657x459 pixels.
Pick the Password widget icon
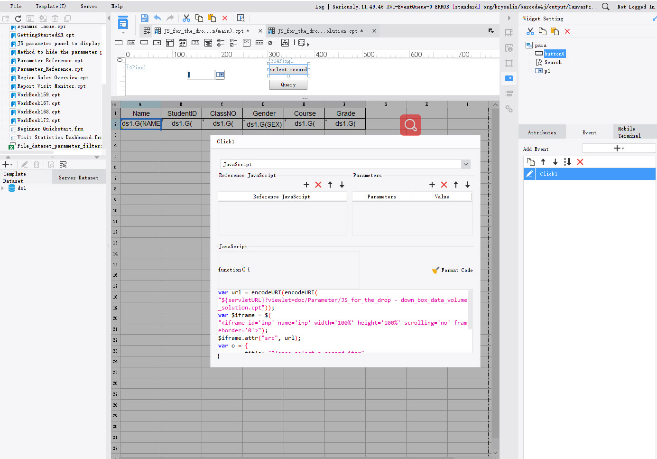[259, 43]
